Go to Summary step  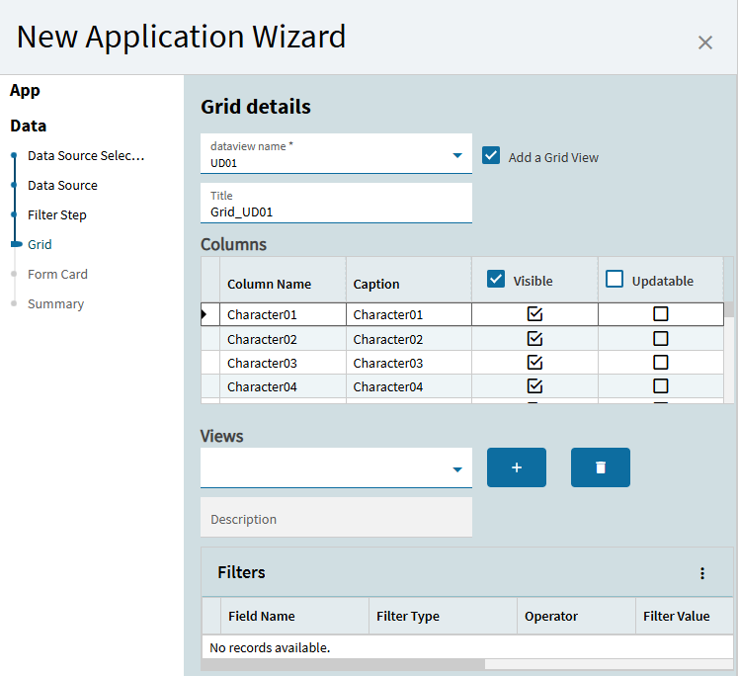(x=55, y=304)
